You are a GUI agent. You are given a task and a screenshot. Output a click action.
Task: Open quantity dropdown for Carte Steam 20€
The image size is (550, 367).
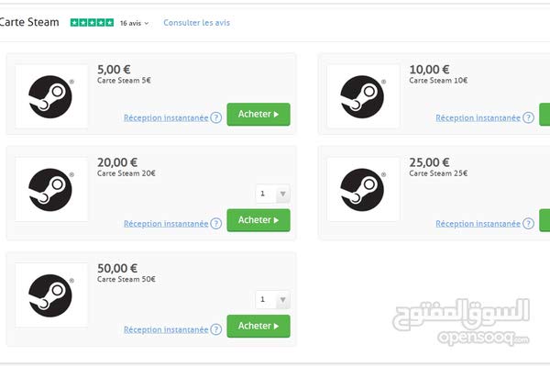click(x=273, y=194)
